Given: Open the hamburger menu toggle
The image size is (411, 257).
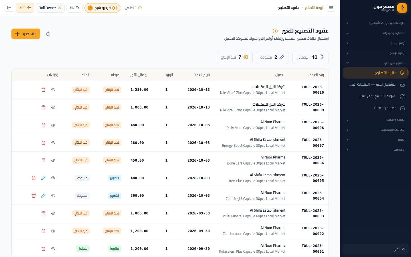Looking at the screenshot, I should point(331,8).
